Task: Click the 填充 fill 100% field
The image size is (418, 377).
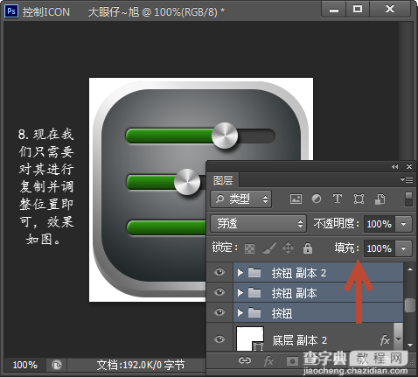Action: (380, 248)
